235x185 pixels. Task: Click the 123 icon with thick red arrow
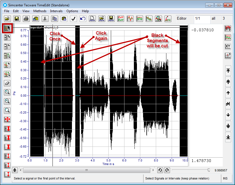coord(7,138)
